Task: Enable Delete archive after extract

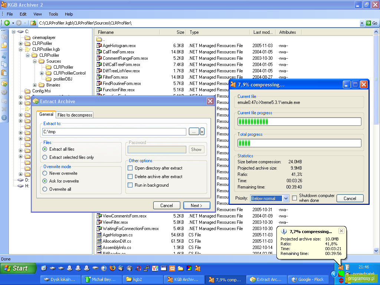Action: 130,176
